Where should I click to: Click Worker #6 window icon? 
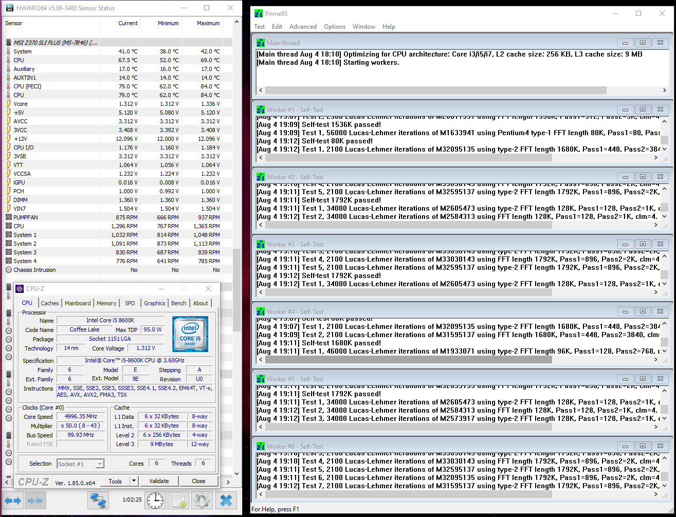click(261, 446)
